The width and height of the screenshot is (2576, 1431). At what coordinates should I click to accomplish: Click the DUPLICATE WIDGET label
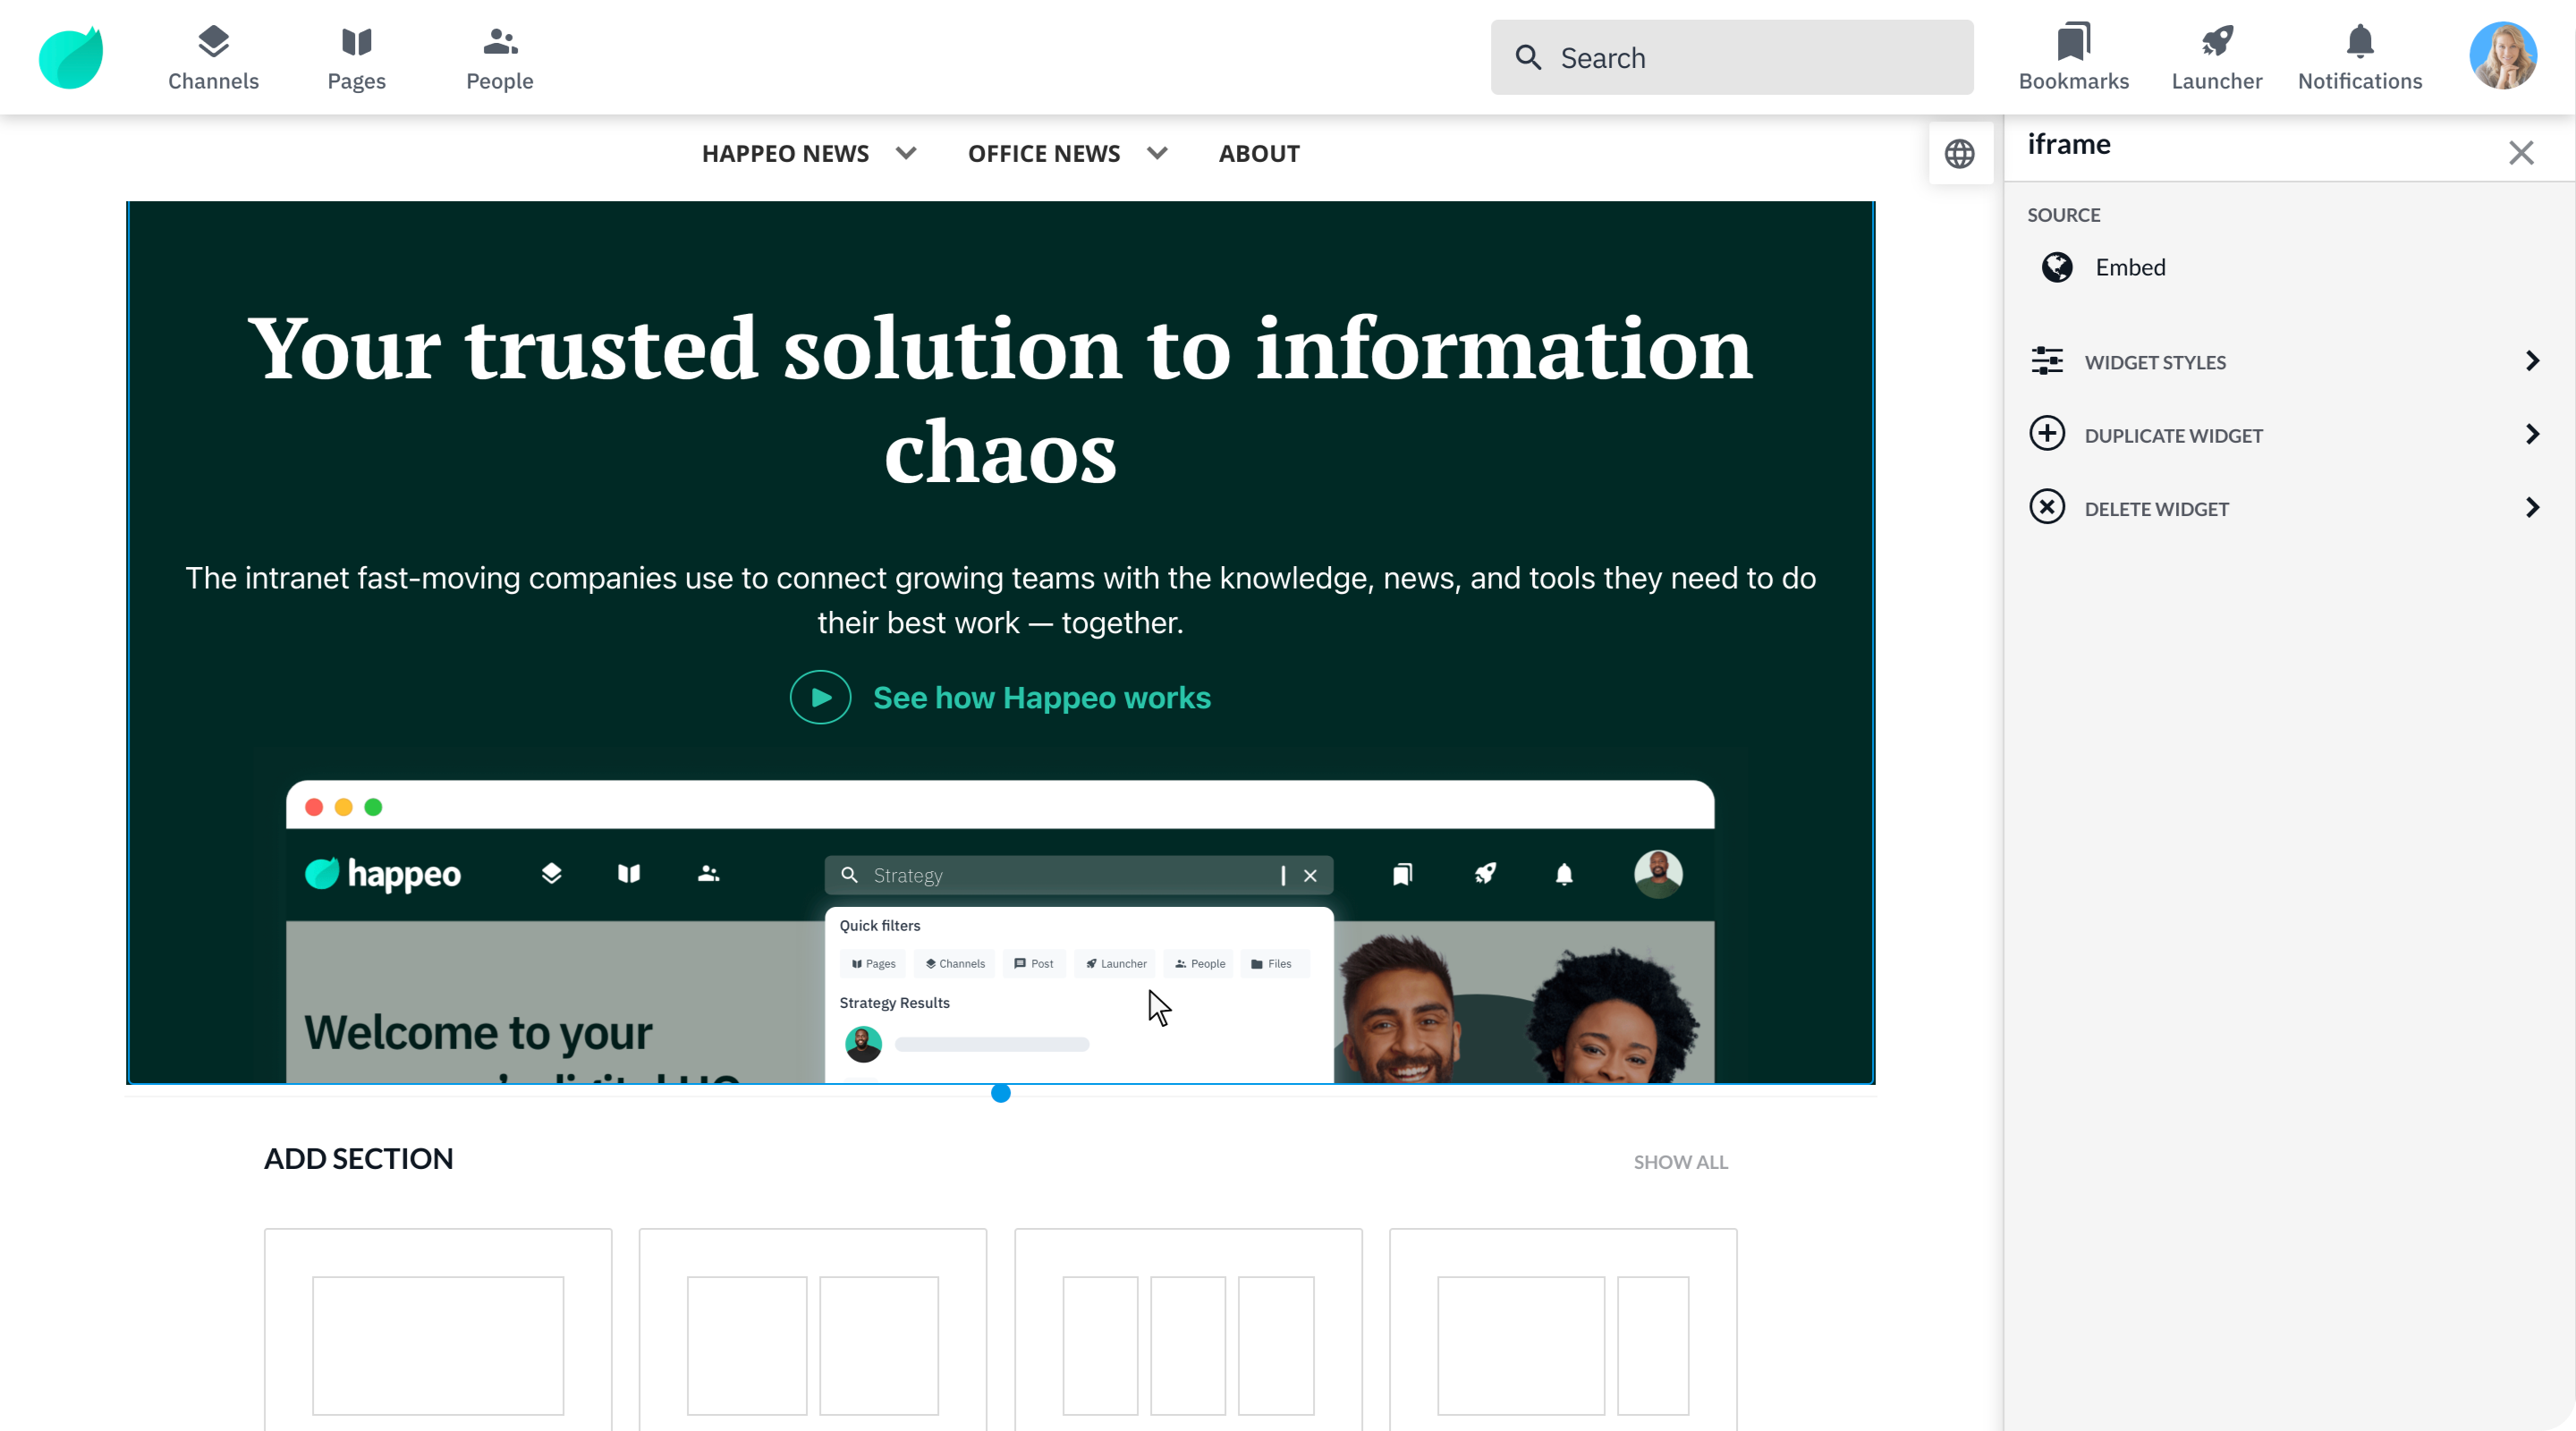[2173, 435]
